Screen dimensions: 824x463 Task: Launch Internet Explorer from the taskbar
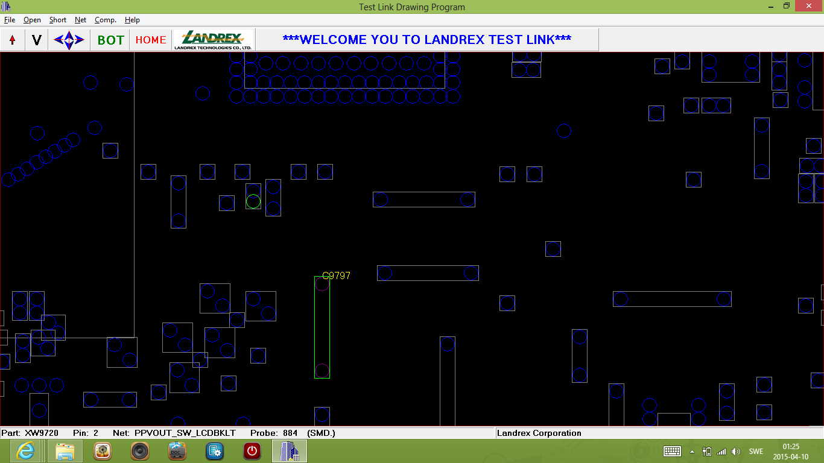pos(27,451)
